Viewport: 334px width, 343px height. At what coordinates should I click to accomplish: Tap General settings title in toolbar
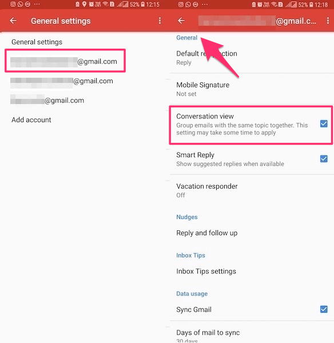tap(61, 21)
